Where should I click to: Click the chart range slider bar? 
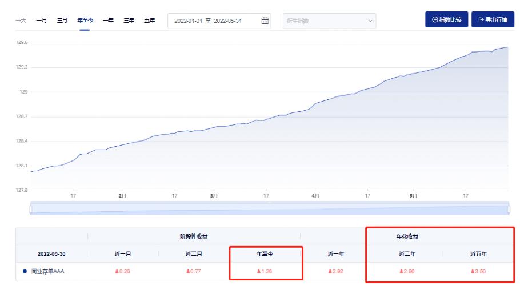[x=270, y=208]
